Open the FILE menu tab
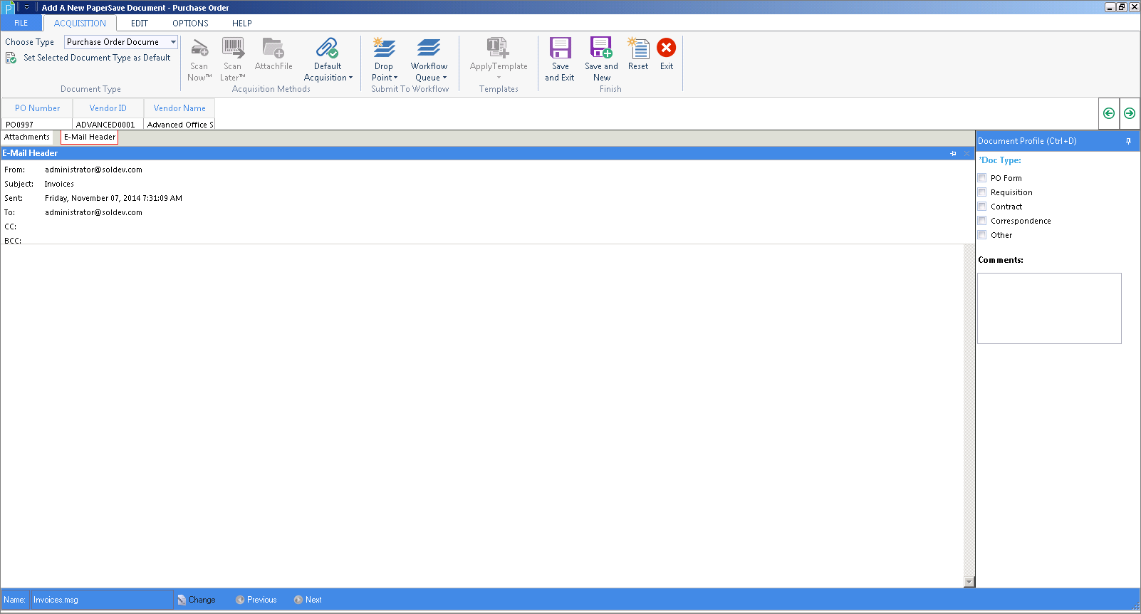 pyautogui.click(x=21, y=23)
